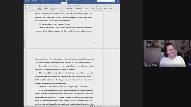The width and height of the screenshot is (191, 107).
Task: Open the Protect document menu
Action: coord(111,7)
